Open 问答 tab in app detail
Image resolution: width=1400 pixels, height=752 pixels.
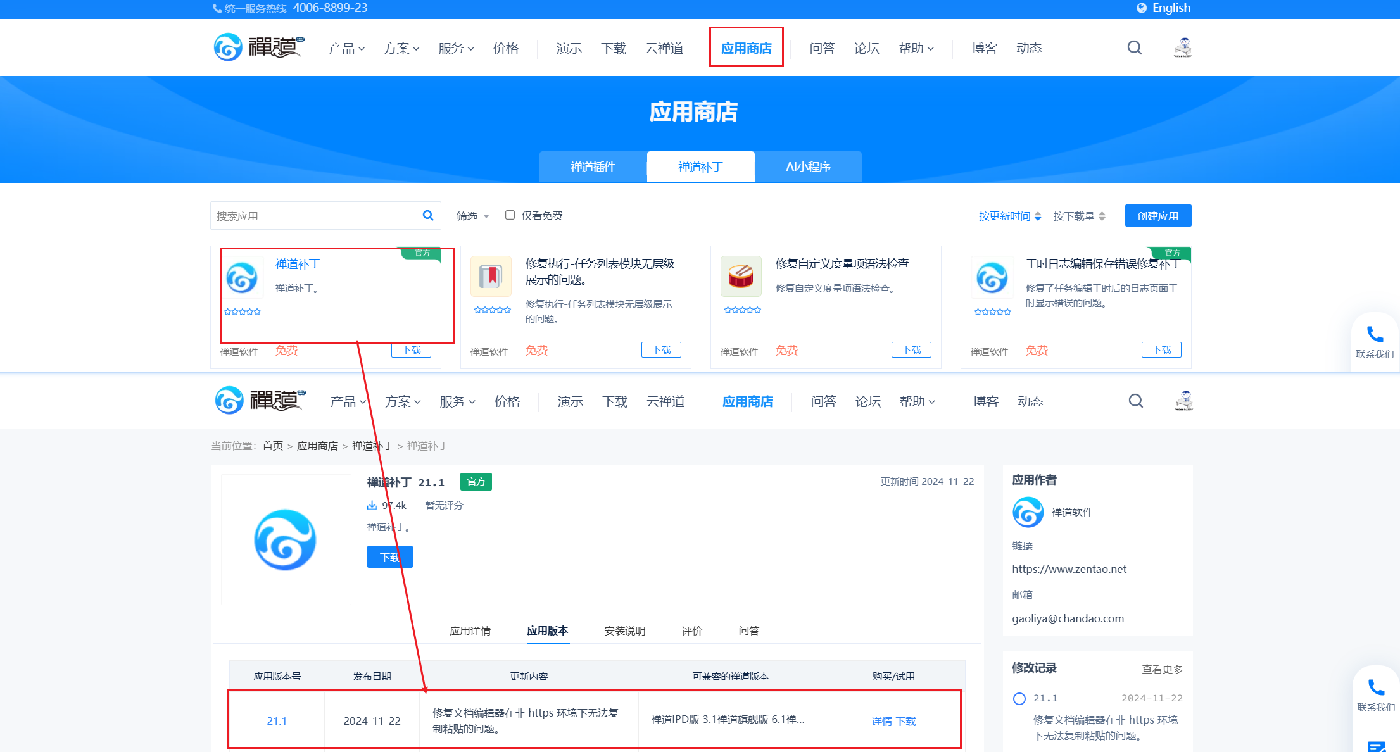tap(748, 630)
